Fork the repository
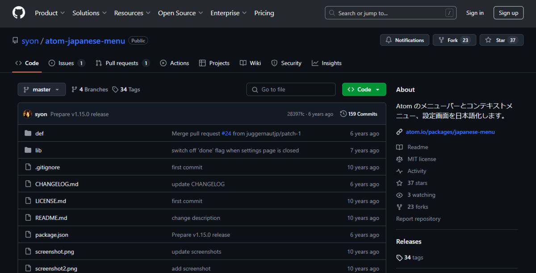536x273 pixels. [x=454, y=40]
